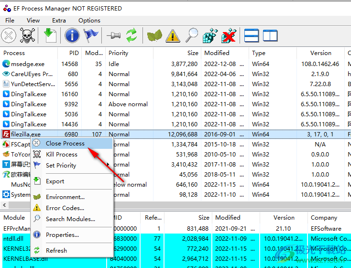
Task: Click the CareUEyes eye process icon
Action: [x=6, y=74]
